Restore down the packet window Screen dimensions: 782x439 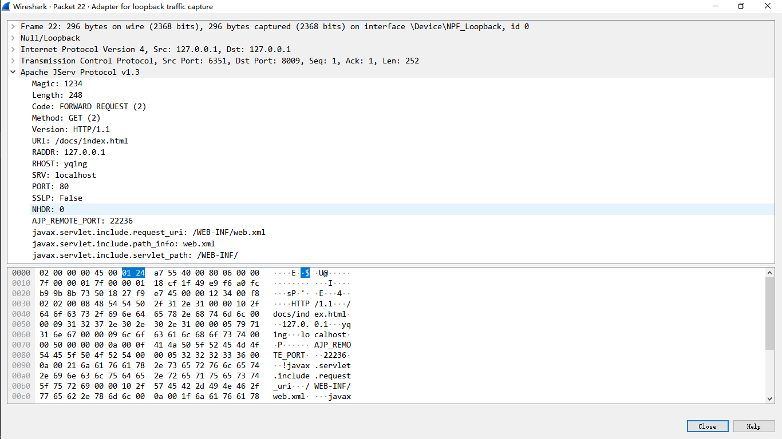tap(741, 6)
